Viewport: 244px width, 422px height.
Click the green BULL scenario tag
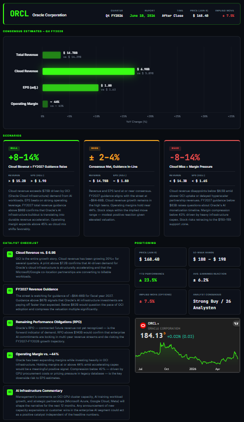(x=14, y=148)
